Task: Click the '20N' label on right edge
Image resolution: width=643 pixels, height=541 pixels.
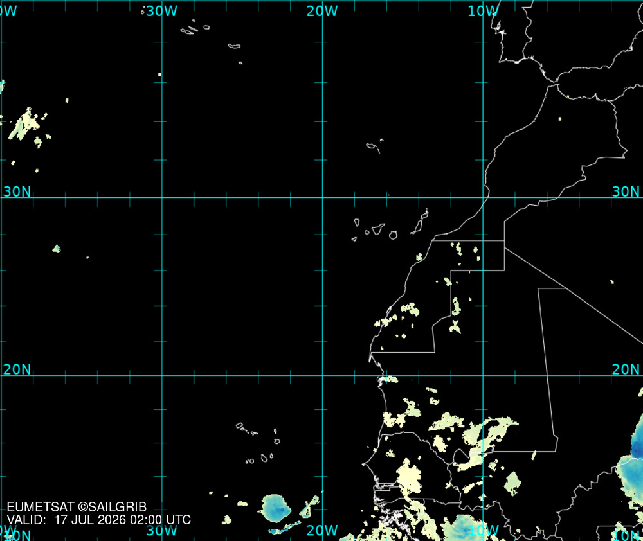Action: coord(626,369)
